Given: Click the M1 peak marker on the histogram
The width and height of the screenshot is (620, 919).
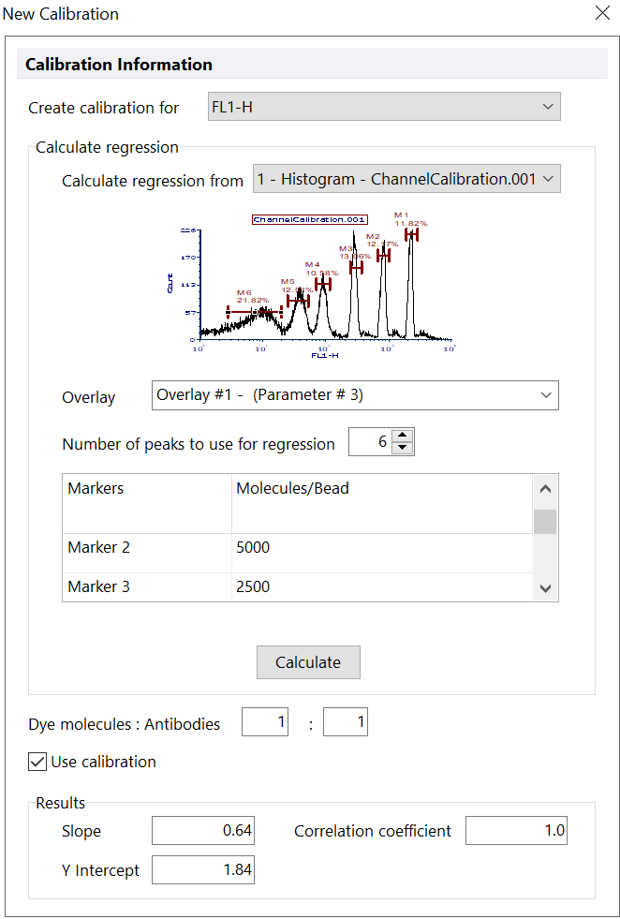Looking at the screenshot, I should click(412, 234).
